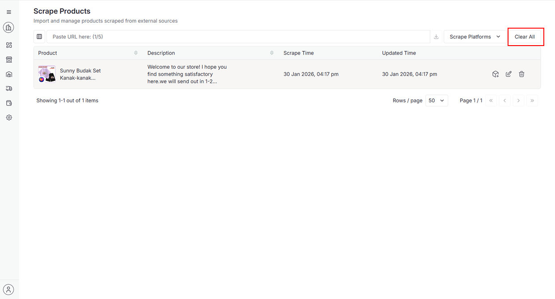This screenshot has height=299, width=555.
Task: Open the settings gear in sidebar
Action: pos(9,118)
